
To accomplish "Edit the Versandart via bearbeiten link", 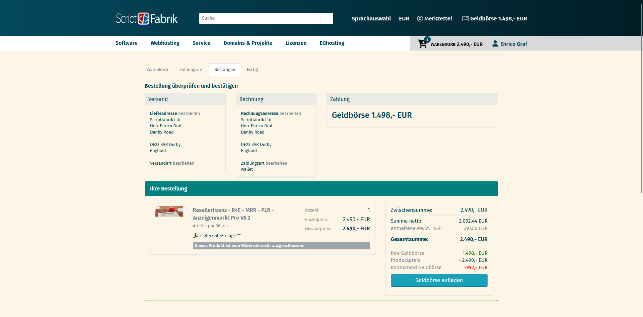I will pos(184,163).
